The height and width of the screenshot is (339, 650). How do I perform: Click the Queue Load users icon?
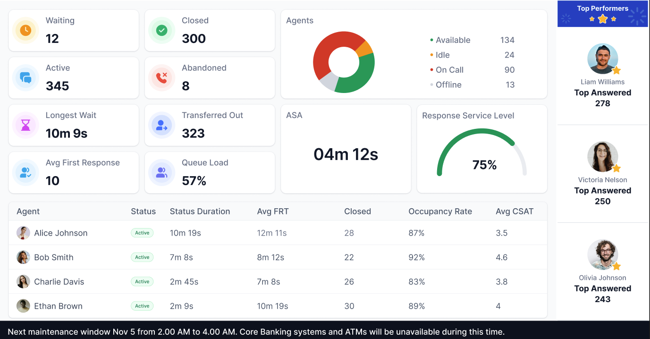pos(161,172)
